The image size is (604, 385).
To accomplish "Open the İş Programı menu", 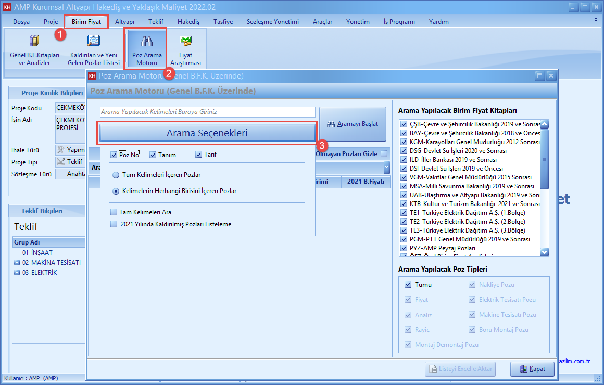I will (399, 21).
